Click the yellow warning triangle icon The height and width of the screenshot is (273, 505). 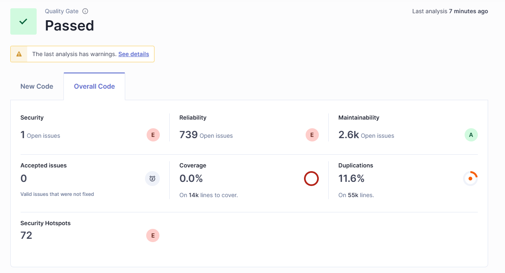19,54
